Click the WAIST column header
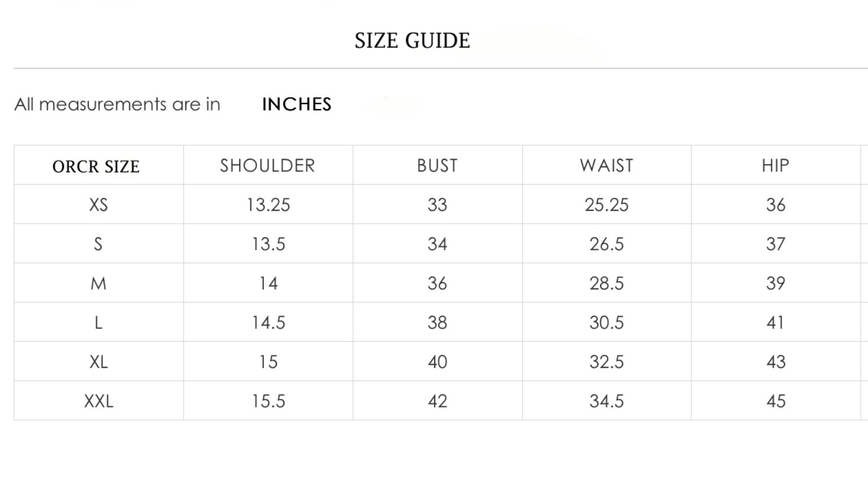 [x=606, y=166]
